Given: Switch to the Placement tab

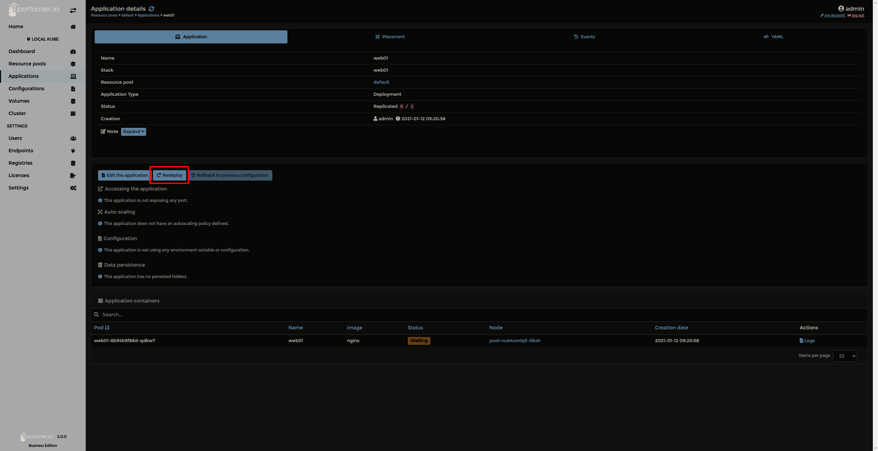Looking at the screenshot, I should (x=390, y=37).
